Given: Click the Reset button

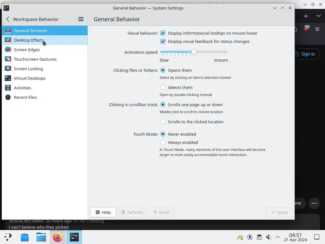Looking at the screenshot, I should [161, 212].
